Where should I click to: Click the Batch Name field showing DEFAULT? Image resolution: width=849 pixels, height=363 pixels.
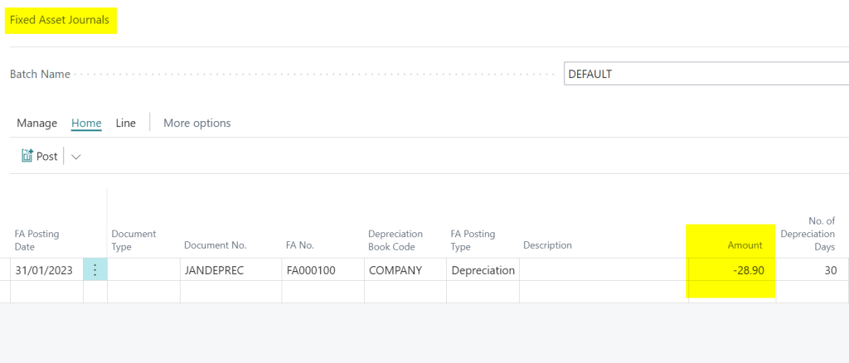(x=705, y=74)
